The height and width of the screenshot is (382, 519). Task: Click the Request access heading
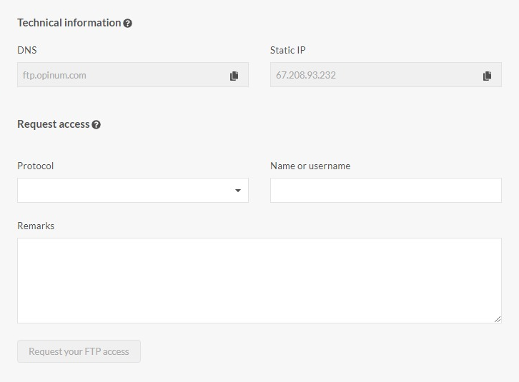(x=53, y=124)
